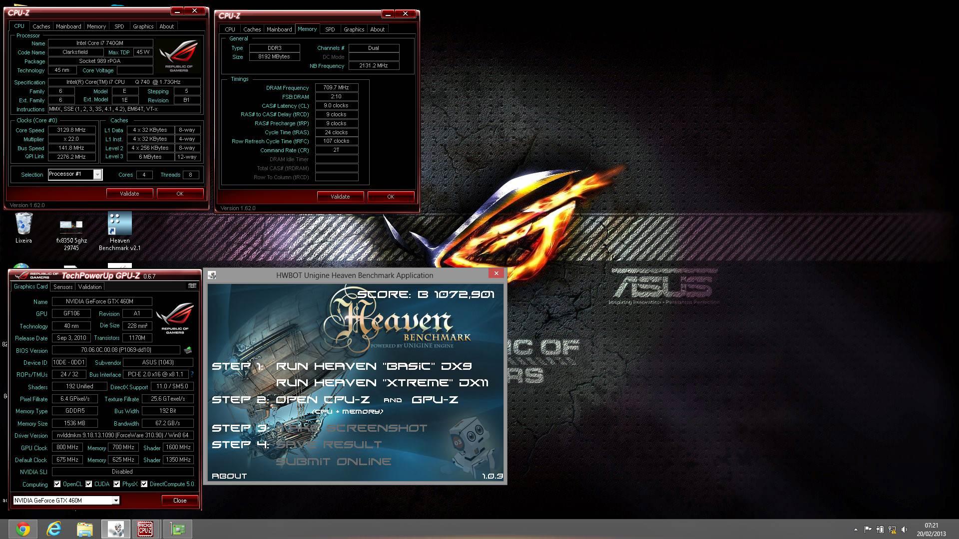Screen dimensions: 959x539
Task: Click the Memory Size value 1536 MB
Action: (x=75, y=423)
